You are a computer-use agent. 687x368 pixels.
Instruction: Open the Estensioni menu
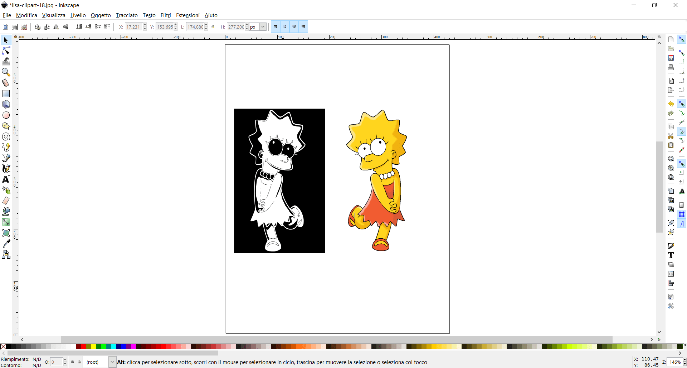point(188,15)
